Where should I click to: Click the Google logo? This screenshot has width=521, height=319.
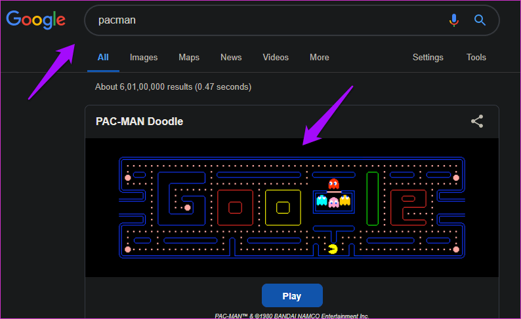pos(35,19)
